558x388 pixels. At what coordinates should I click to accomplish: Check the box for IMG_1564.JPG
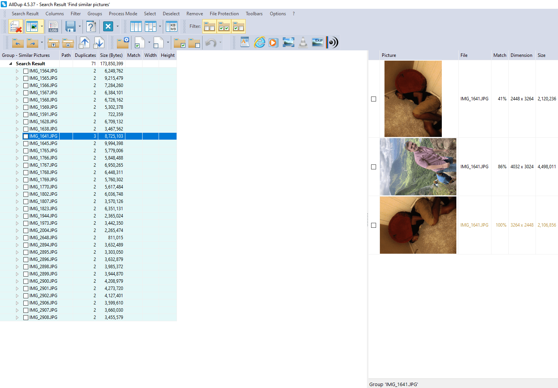pos(26,71)
